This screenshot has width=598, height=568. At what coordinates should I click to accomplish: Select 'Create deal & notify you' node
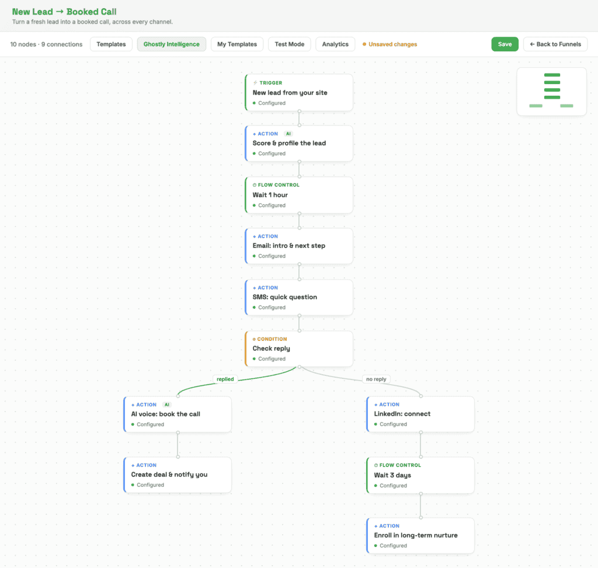[x=178, y=475]
